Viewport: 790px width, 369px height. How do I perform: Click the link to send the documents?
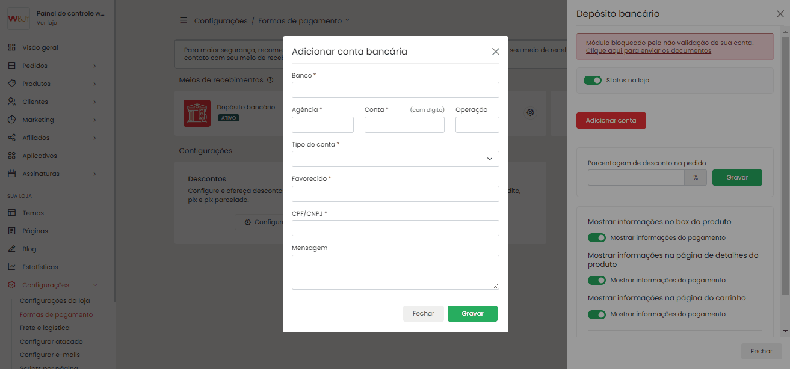tap(648, 51)
